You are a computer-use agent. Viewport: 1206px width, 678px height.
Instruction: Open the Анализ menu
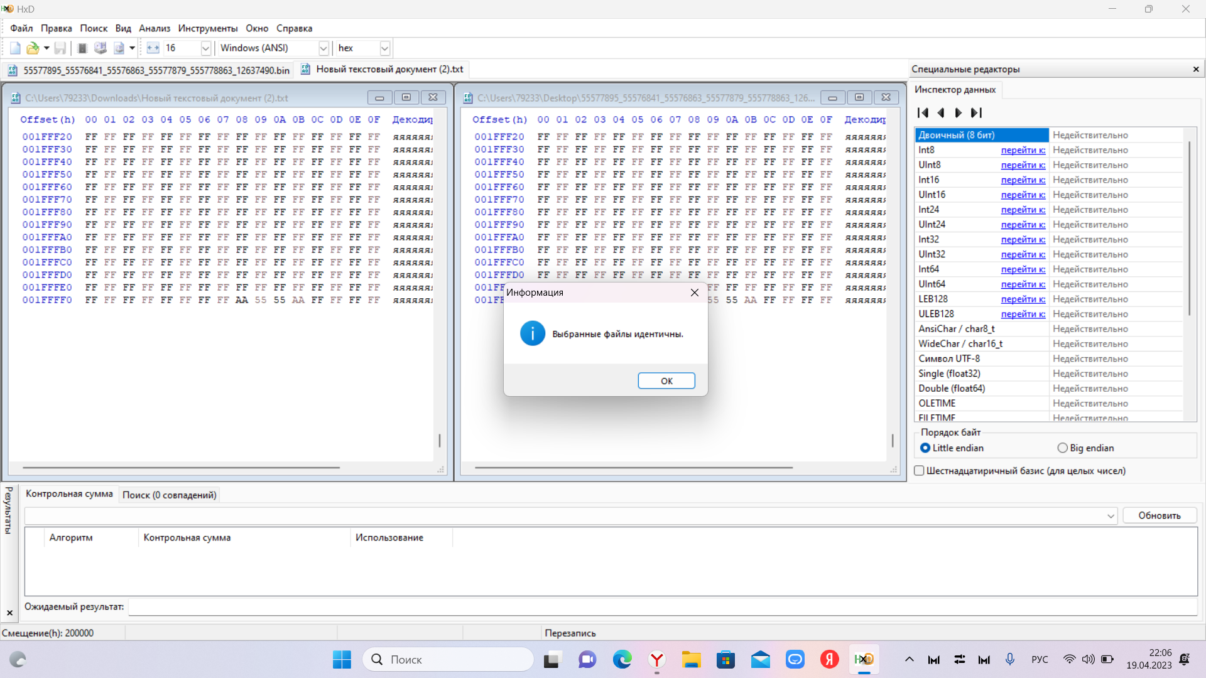[x=155, y=28]
